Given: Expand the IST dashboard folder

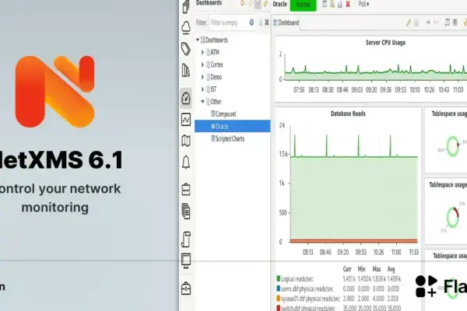Looking at the screenshot, I should coord(202,89).
